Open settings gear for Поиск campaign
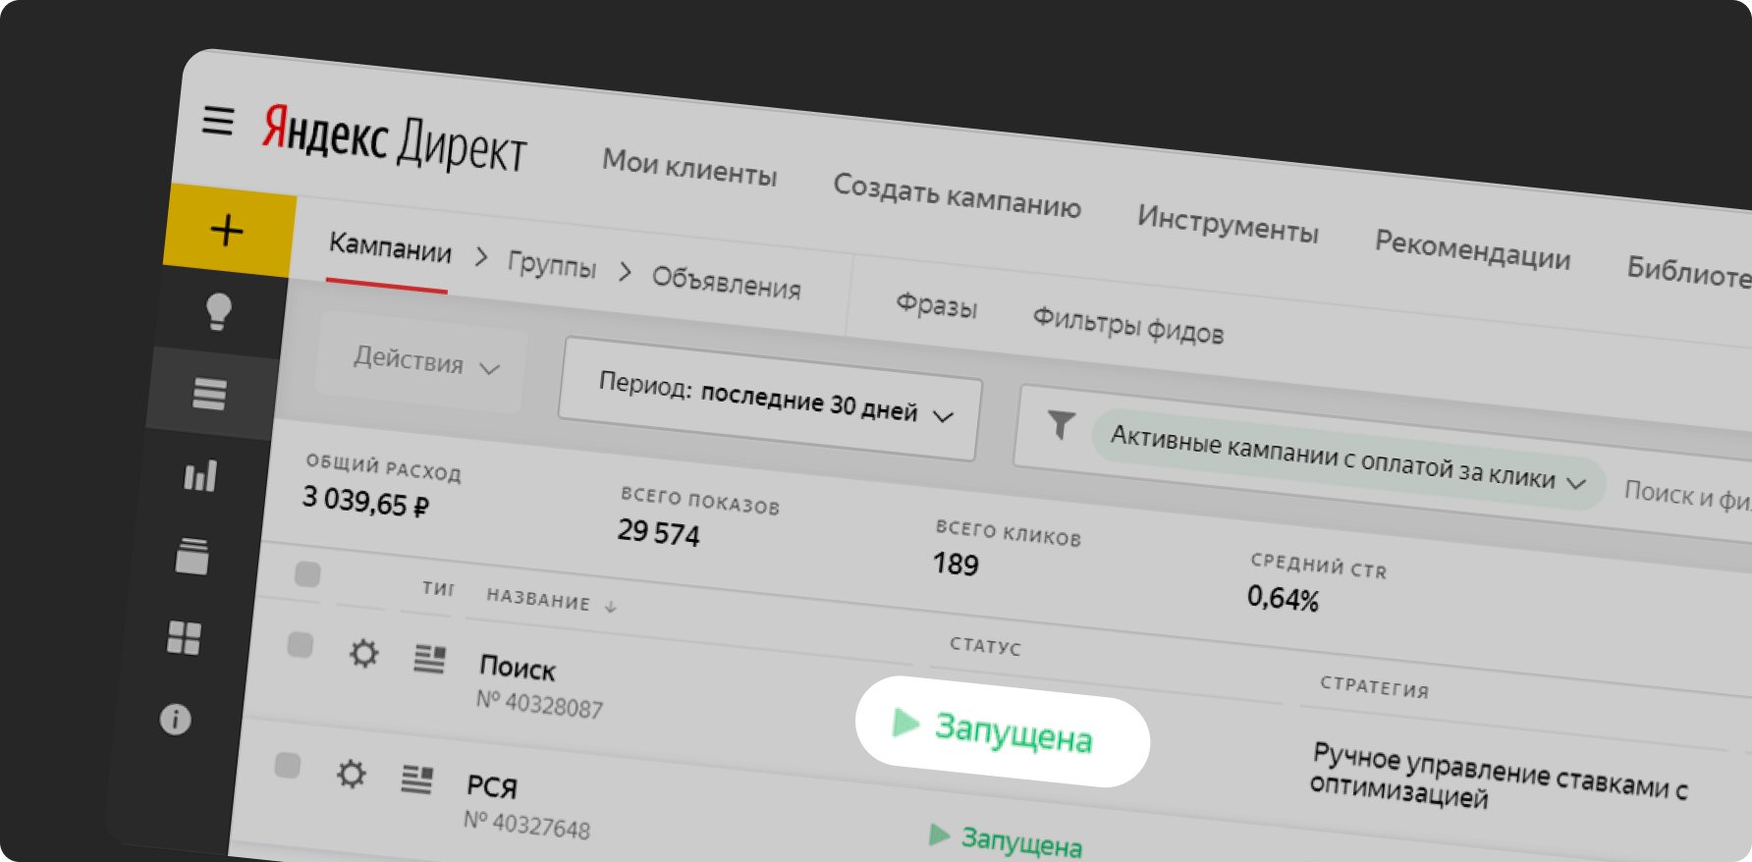The image size is (1752, 862). [x=364, y=653]
